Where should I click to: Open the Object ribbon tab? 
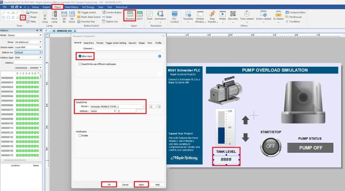(57, 7)
